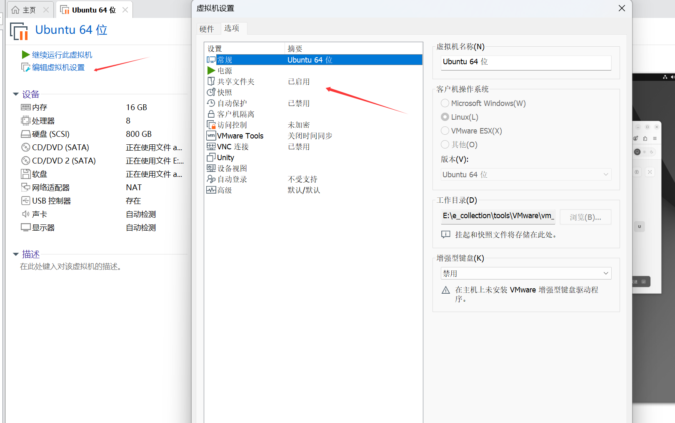Click the 800 GB disk value
The width and height of the screenshot is (675, 423).
point(139,134)
